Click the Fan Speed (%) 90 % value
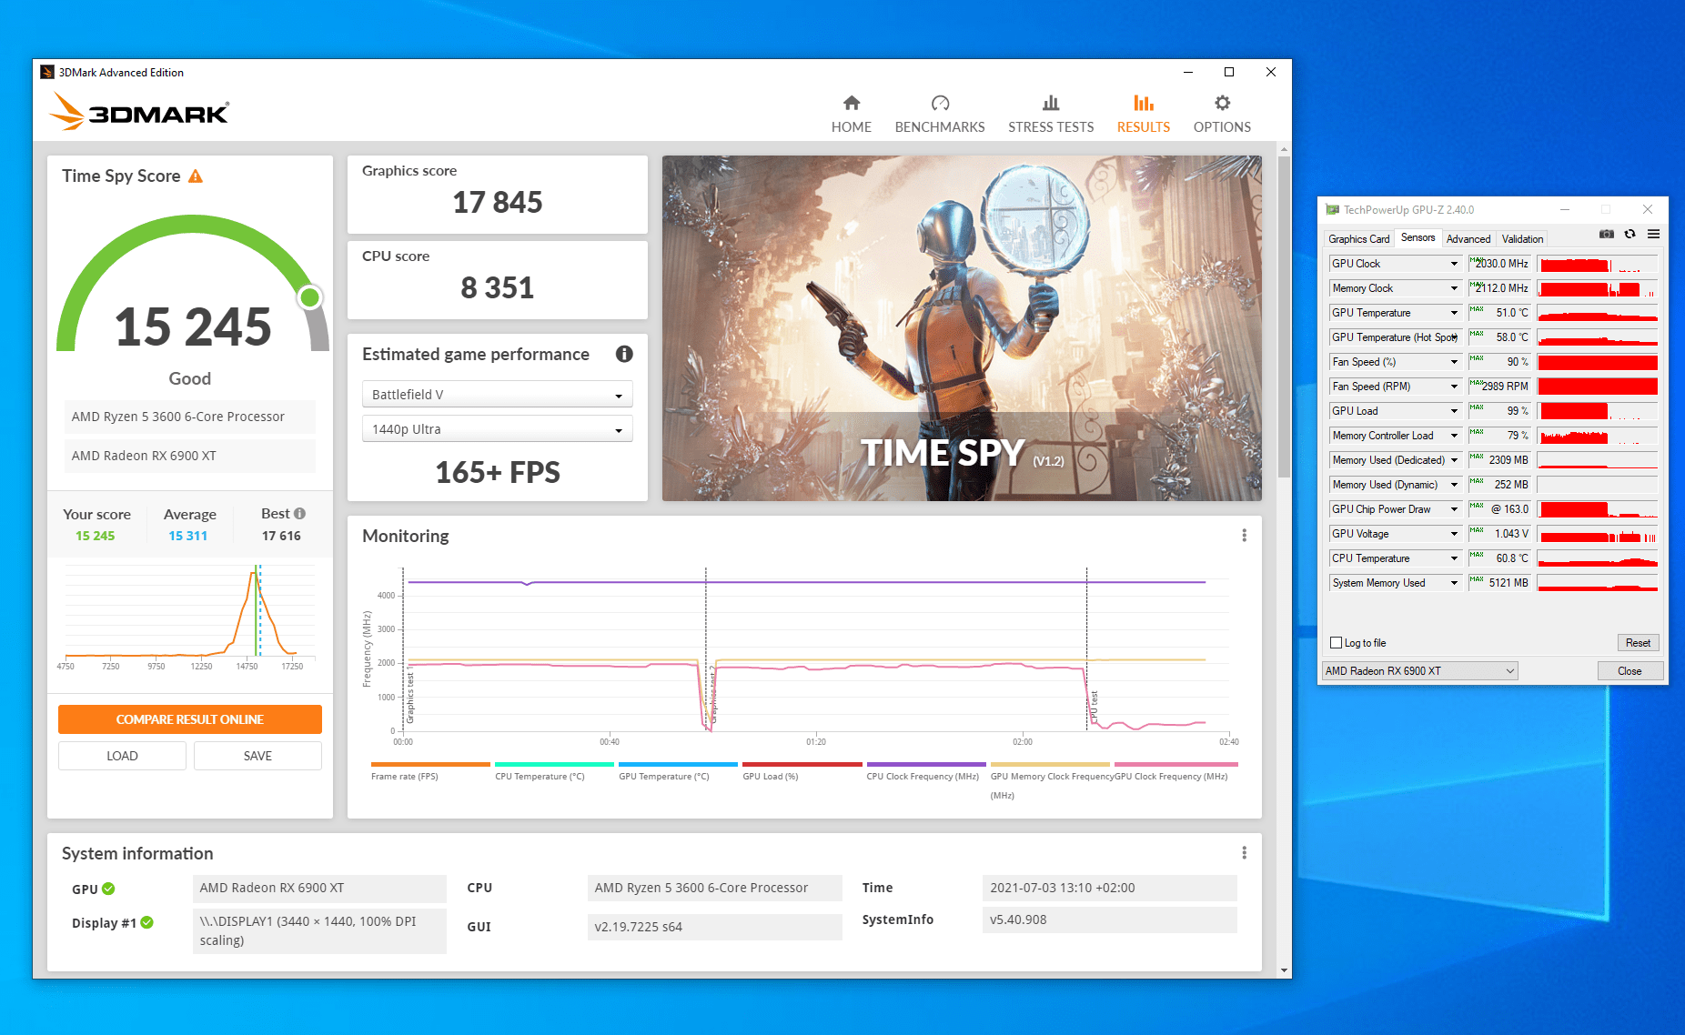Screen dimensions: 1685x1035 tap(1499, 362)
